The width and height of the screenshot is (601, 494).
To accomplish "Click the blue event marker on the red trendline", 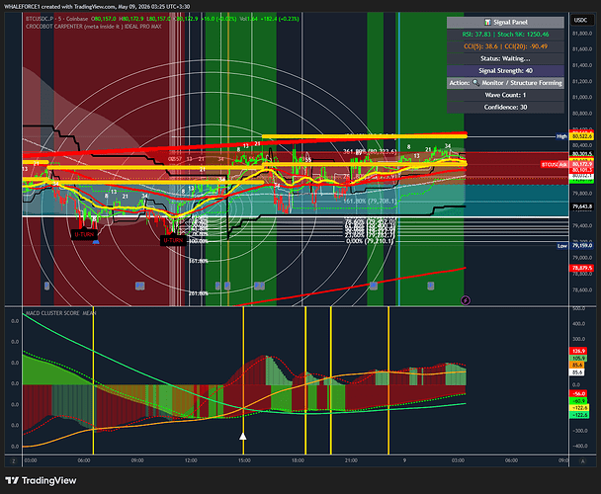I will [373, 286].
